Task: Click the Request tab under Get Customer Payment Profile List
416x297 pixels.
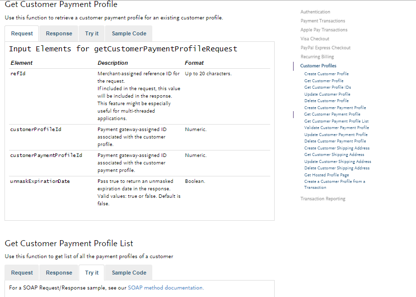Action: [21, 273]
